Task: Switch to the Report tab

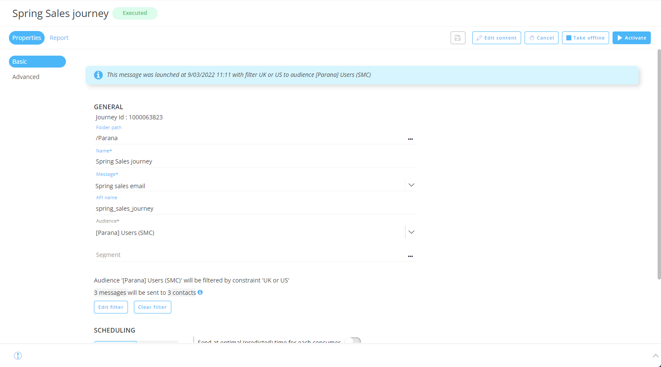Action: tap(59, 37)
